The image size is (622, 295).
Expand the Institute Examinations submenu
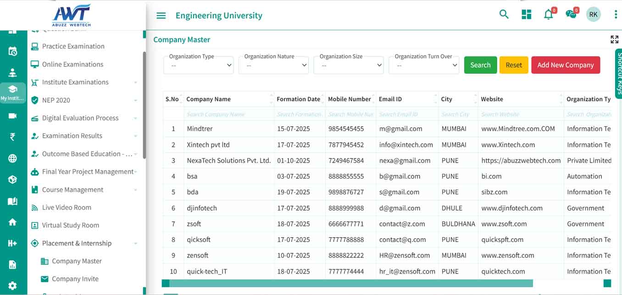click(x=135, y=82)
